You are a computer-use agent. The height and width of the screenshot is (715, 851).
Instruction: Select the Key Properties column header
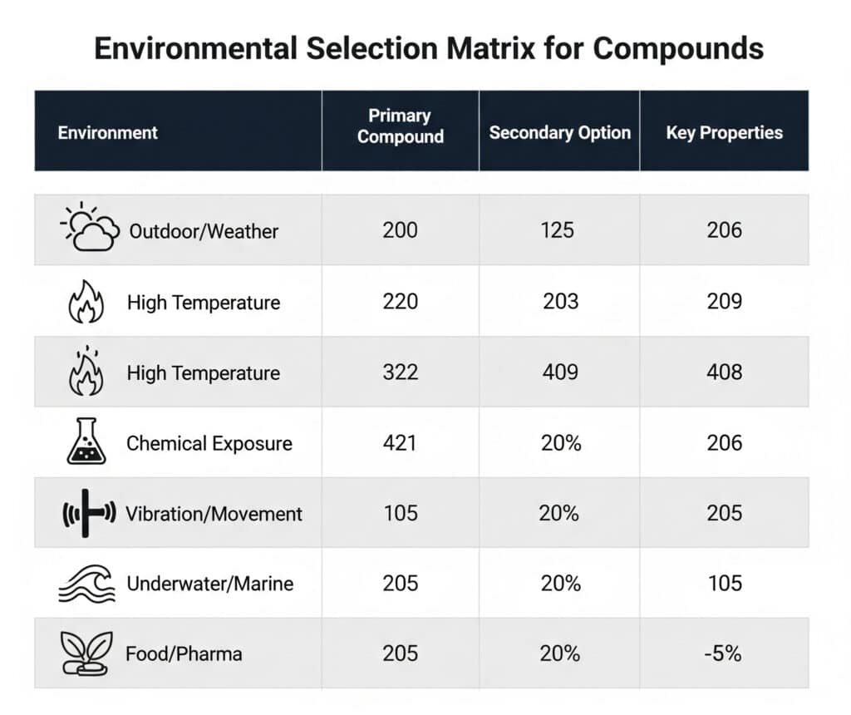(724, 132)
